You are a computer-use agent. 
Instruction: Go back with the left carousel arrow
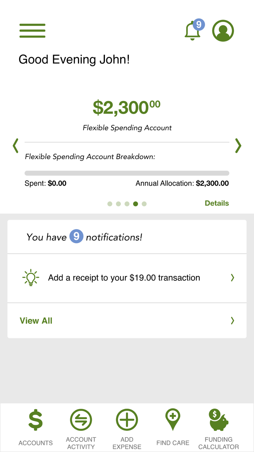click(x=15, y=146)
